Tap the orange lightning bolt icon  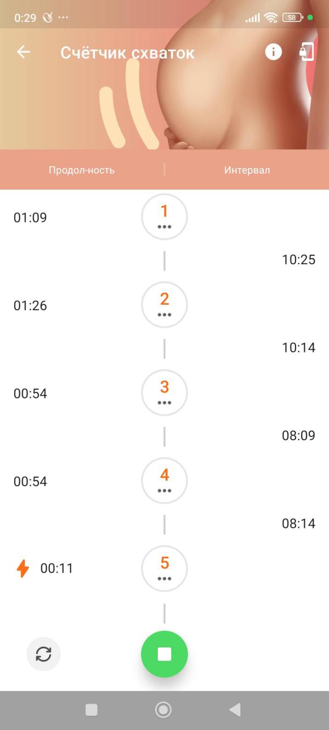point(22,568)
